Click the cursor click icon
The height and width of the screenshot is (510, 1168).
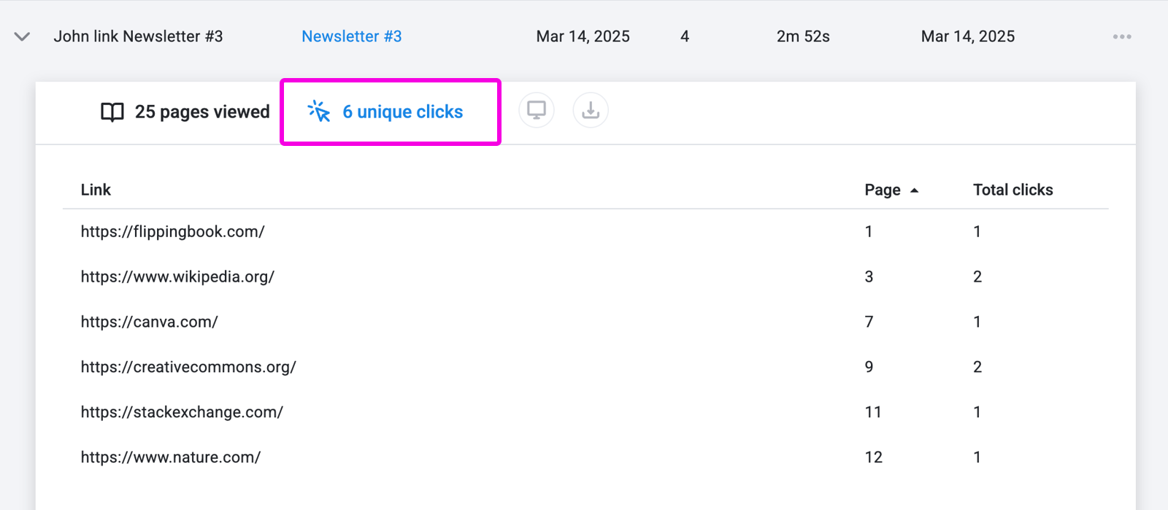pos(319,111)
